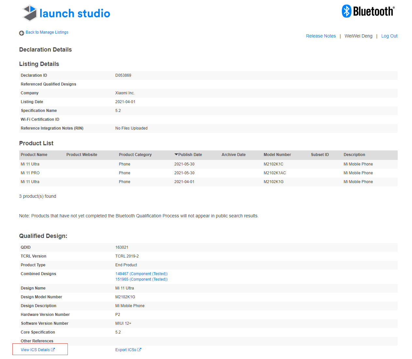Select model number M2102K1C cell
412x359 pixels.
pos(273,164)
